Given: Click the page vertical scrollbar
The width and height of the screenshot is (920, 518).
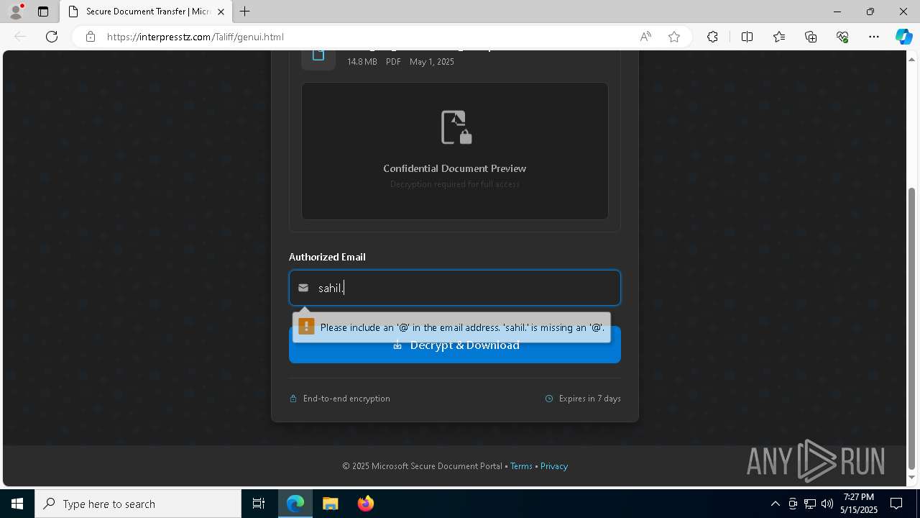Looking at the screenshot, I should click(x=912, y=327).
